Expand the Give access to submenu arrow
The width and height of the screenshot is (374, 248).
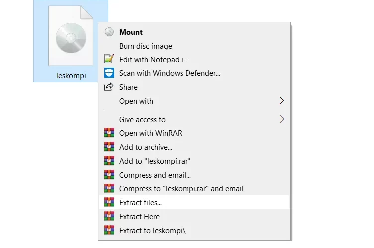(x=281, y=119)
